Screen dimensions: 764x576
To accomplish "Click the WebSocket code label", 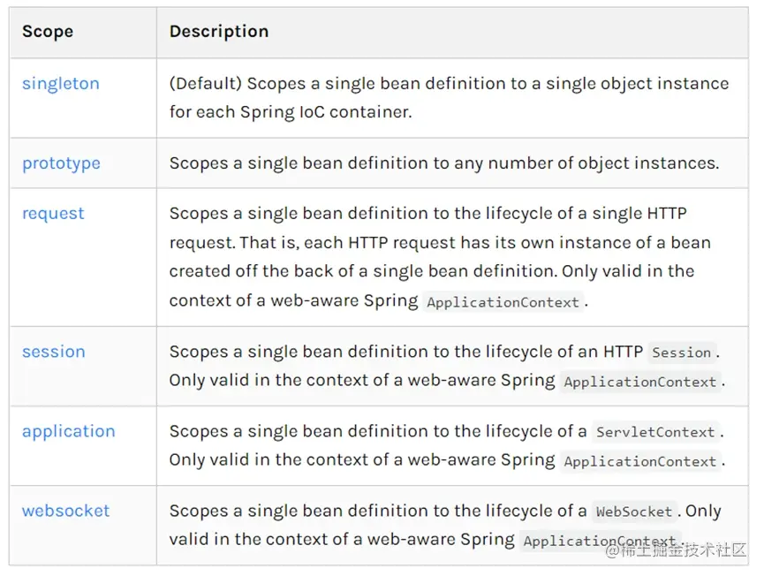I will (634, 512).
